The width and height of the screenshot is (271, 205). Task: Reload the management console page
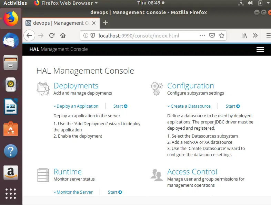(52, 35)
